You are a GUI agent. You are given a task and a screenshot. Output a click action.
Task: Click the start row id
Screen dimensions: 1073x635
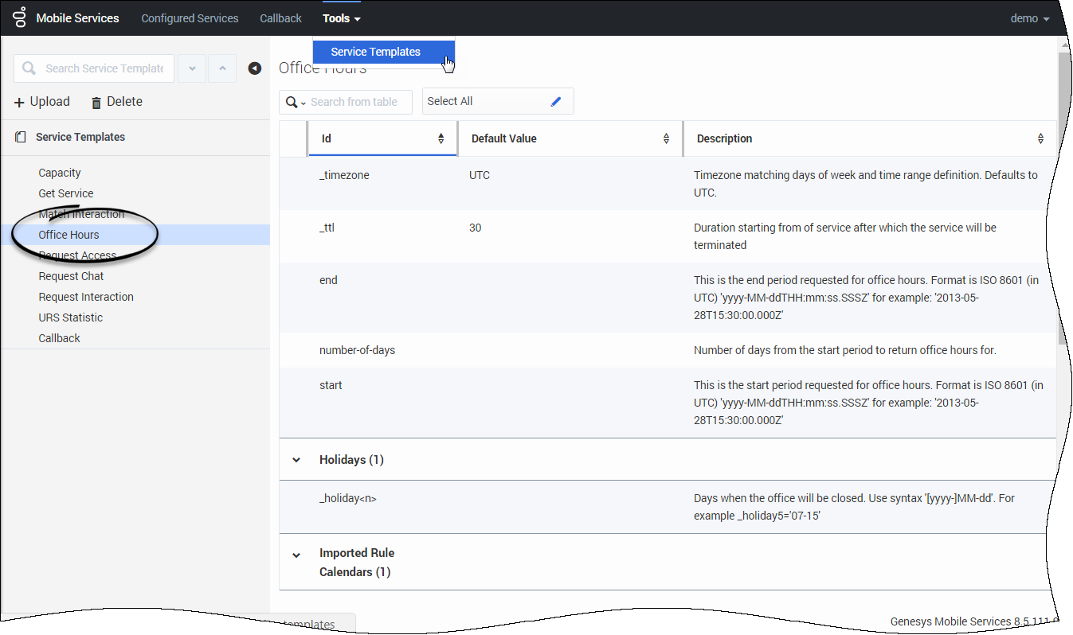(x=331, y=385)
